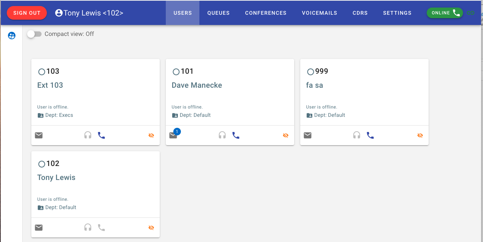
Task: Click the green link icon in header
Action: [x=470, y=13]
